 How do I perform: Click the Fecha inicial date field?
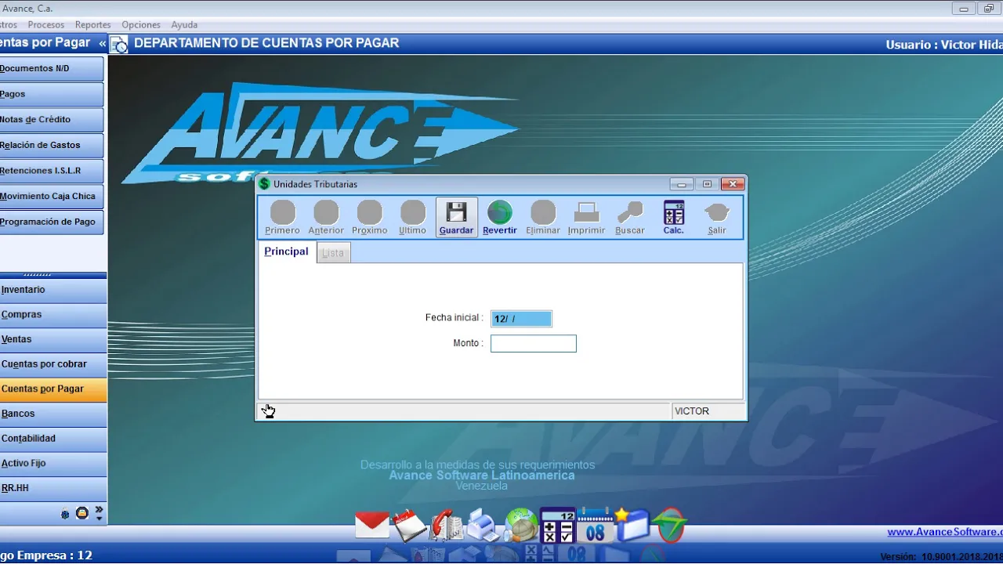(521, 319)
